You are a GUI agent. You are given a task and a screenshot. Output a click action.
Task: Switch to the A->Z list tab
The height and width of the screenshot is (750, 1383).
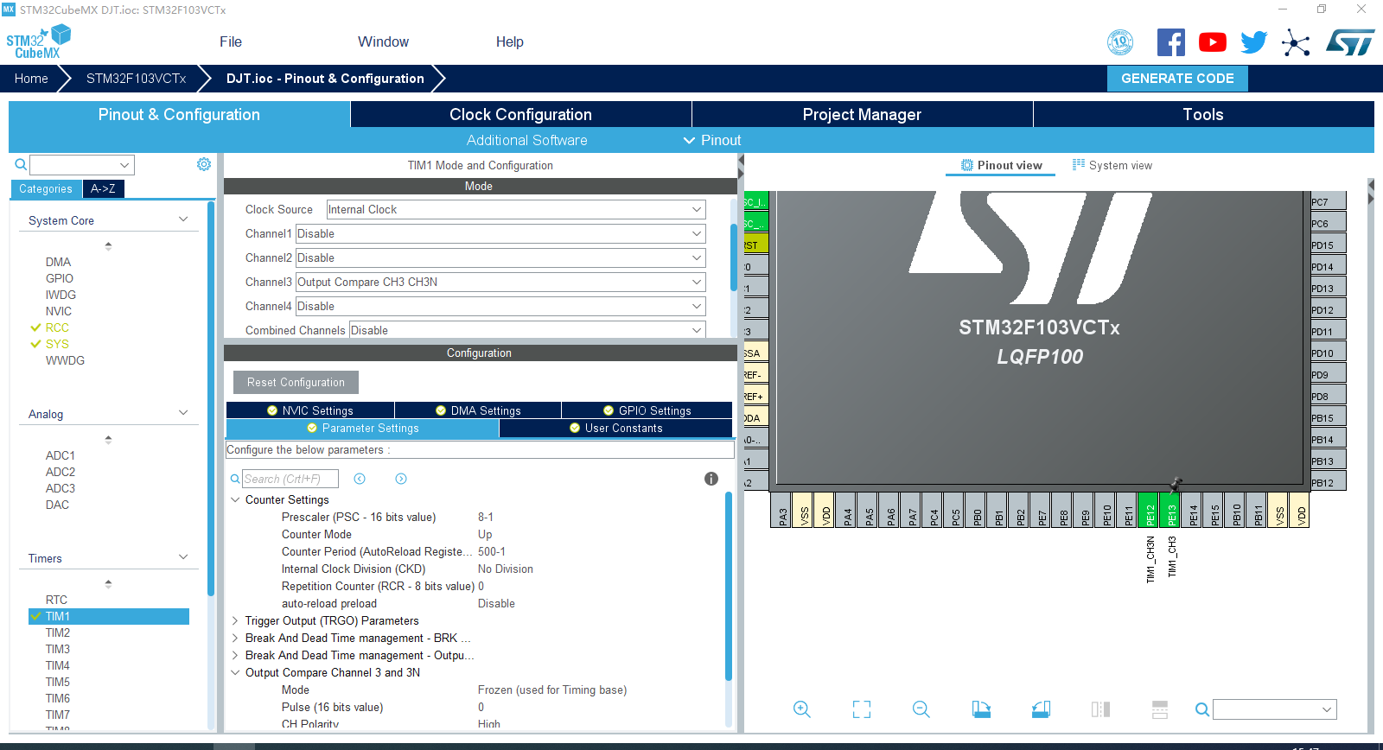click(103, 188)
